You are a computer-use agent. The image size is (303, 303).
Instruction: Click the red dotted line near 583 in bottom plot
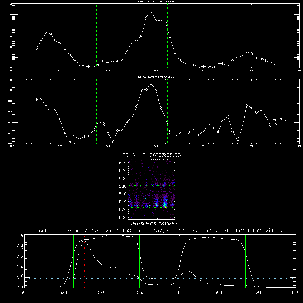coord(185,261)
